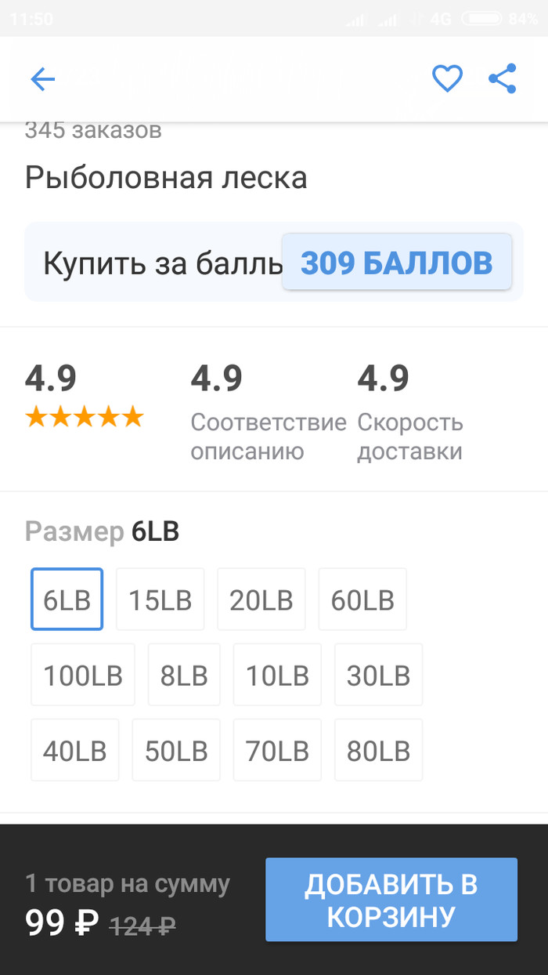
Task: Pick the 70LB size option
Action: tap(277, 750)
